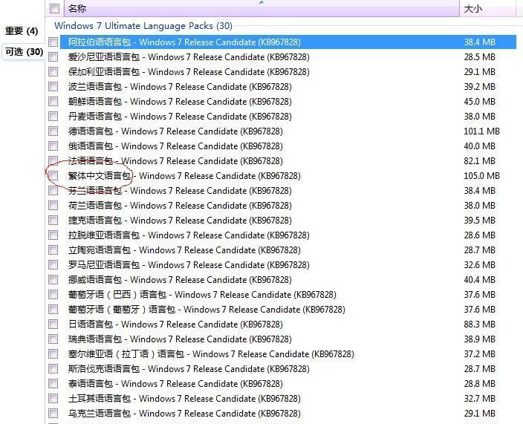Screen dimensions: 523x424
Task: Select the 繁体中文语言包 row name
Action: coord(184,176)
